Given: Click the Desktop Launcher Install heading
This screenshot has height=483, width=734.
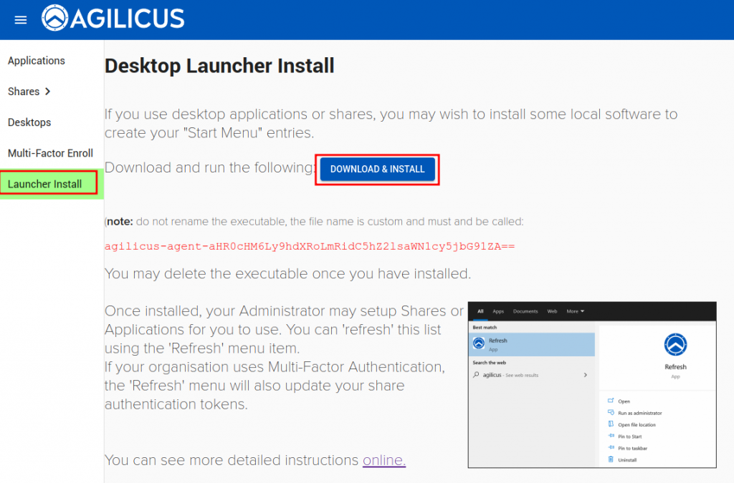Looking at the screenshot, I should coord(219,66).
